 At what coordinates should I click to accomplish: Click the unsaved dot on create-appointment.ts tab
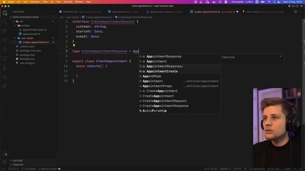pyautogui.click(x=237, y=12)
